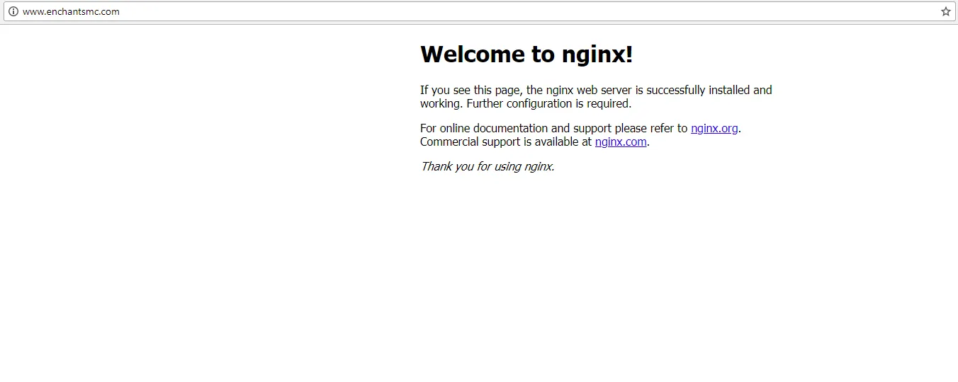Screen dimensions: 958x382
Task: Focus the address bar showing www.enchantsmc.com
Action: [x=479, y=11]
